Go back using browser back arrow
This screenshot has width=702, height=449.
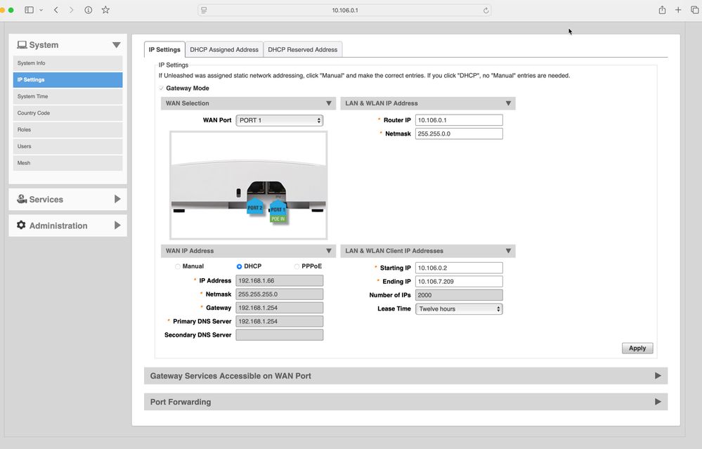(x=56, y=10)
